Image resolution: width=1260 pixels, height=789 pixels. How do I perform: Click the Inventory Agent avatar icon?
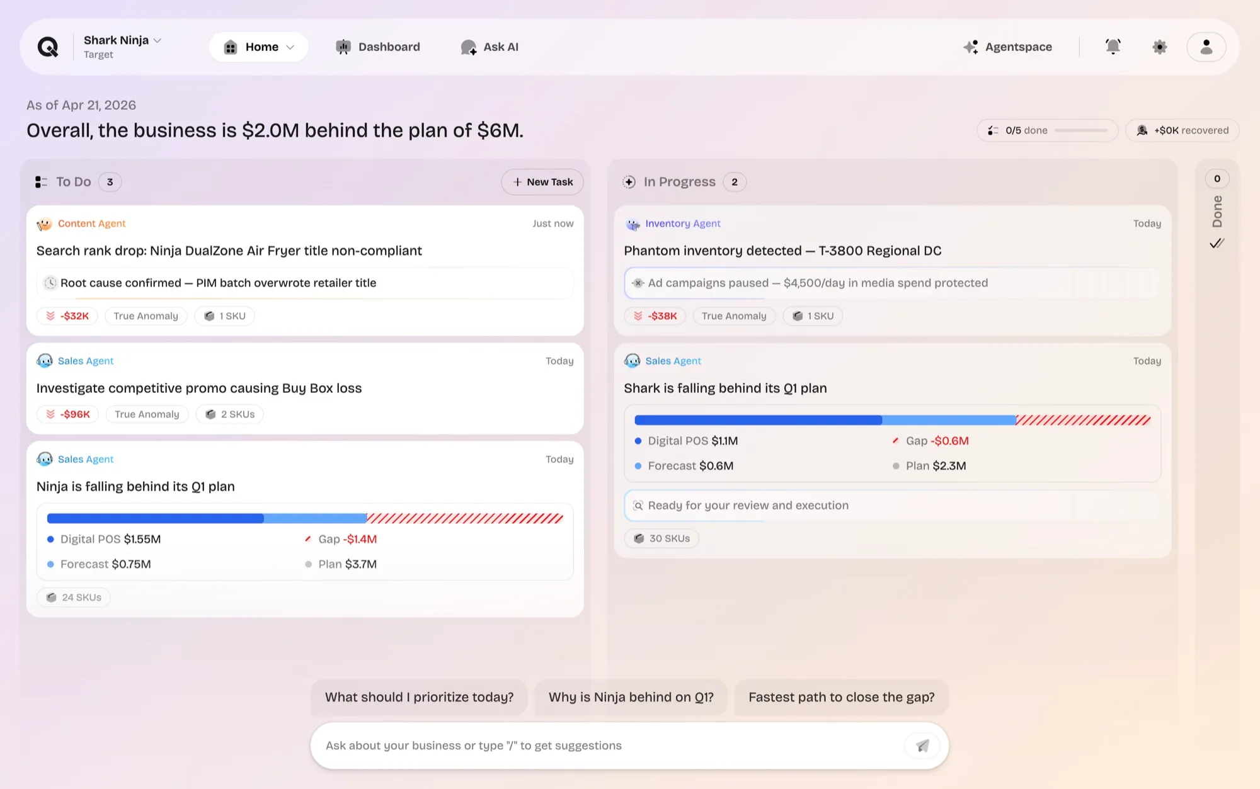coord(633,224)
